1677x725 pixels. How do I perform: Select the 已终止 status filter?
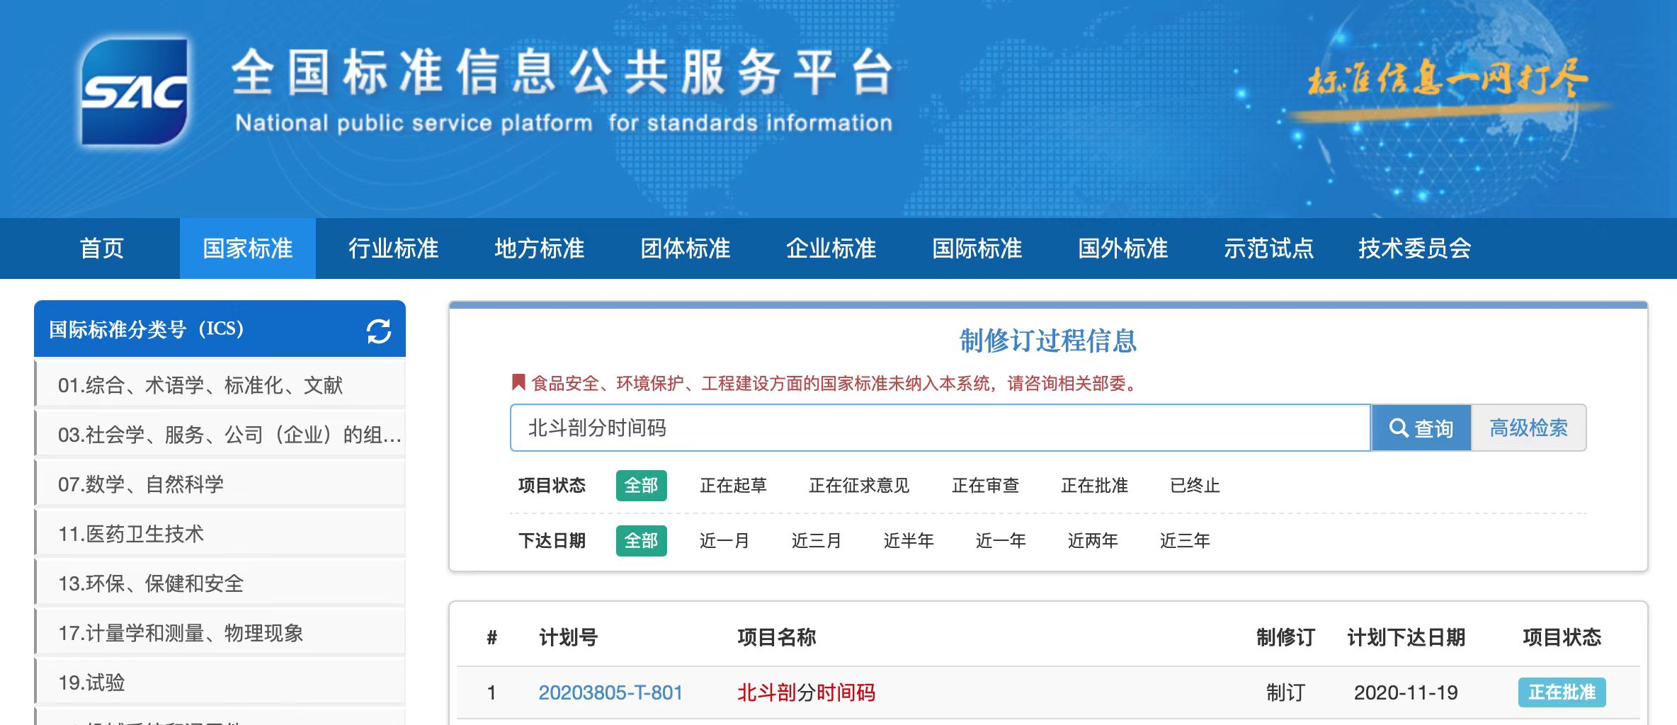click(1193, 486)
